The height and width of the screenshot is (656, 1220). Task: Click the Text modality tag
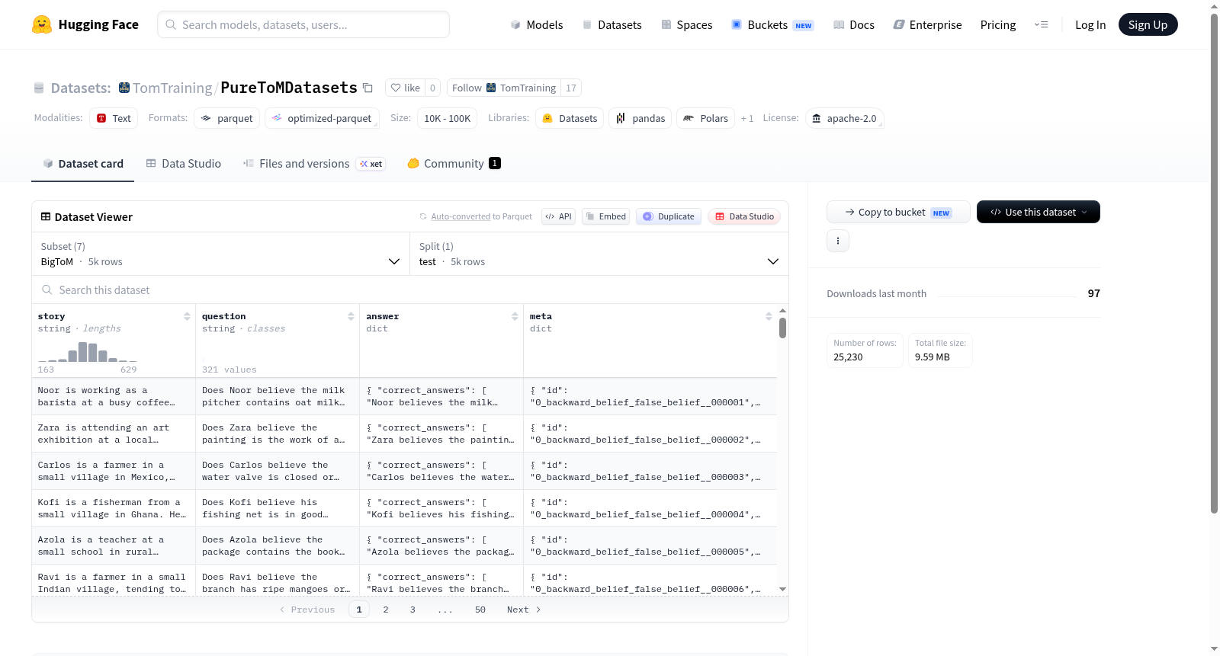(x=114, y=118)
